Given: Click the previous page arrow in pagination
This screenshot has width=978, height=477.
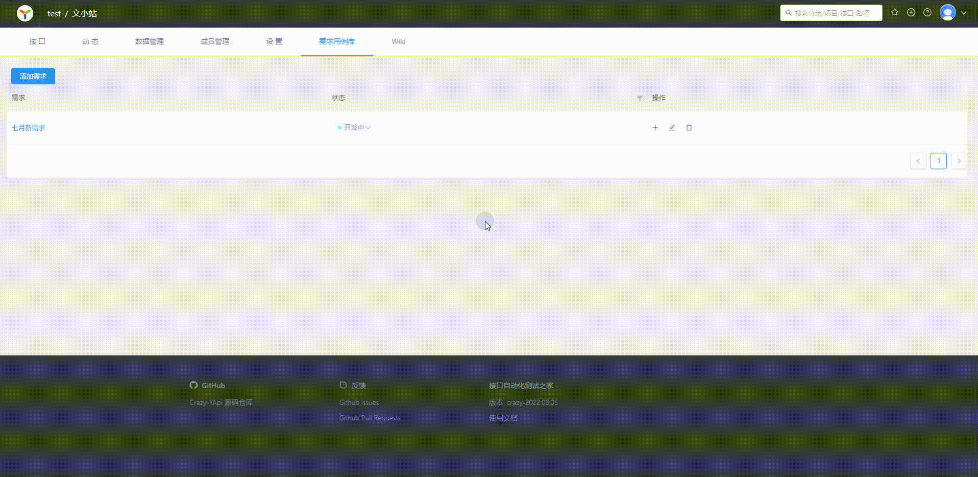Looking at the screenshot, I should [918, 160].
